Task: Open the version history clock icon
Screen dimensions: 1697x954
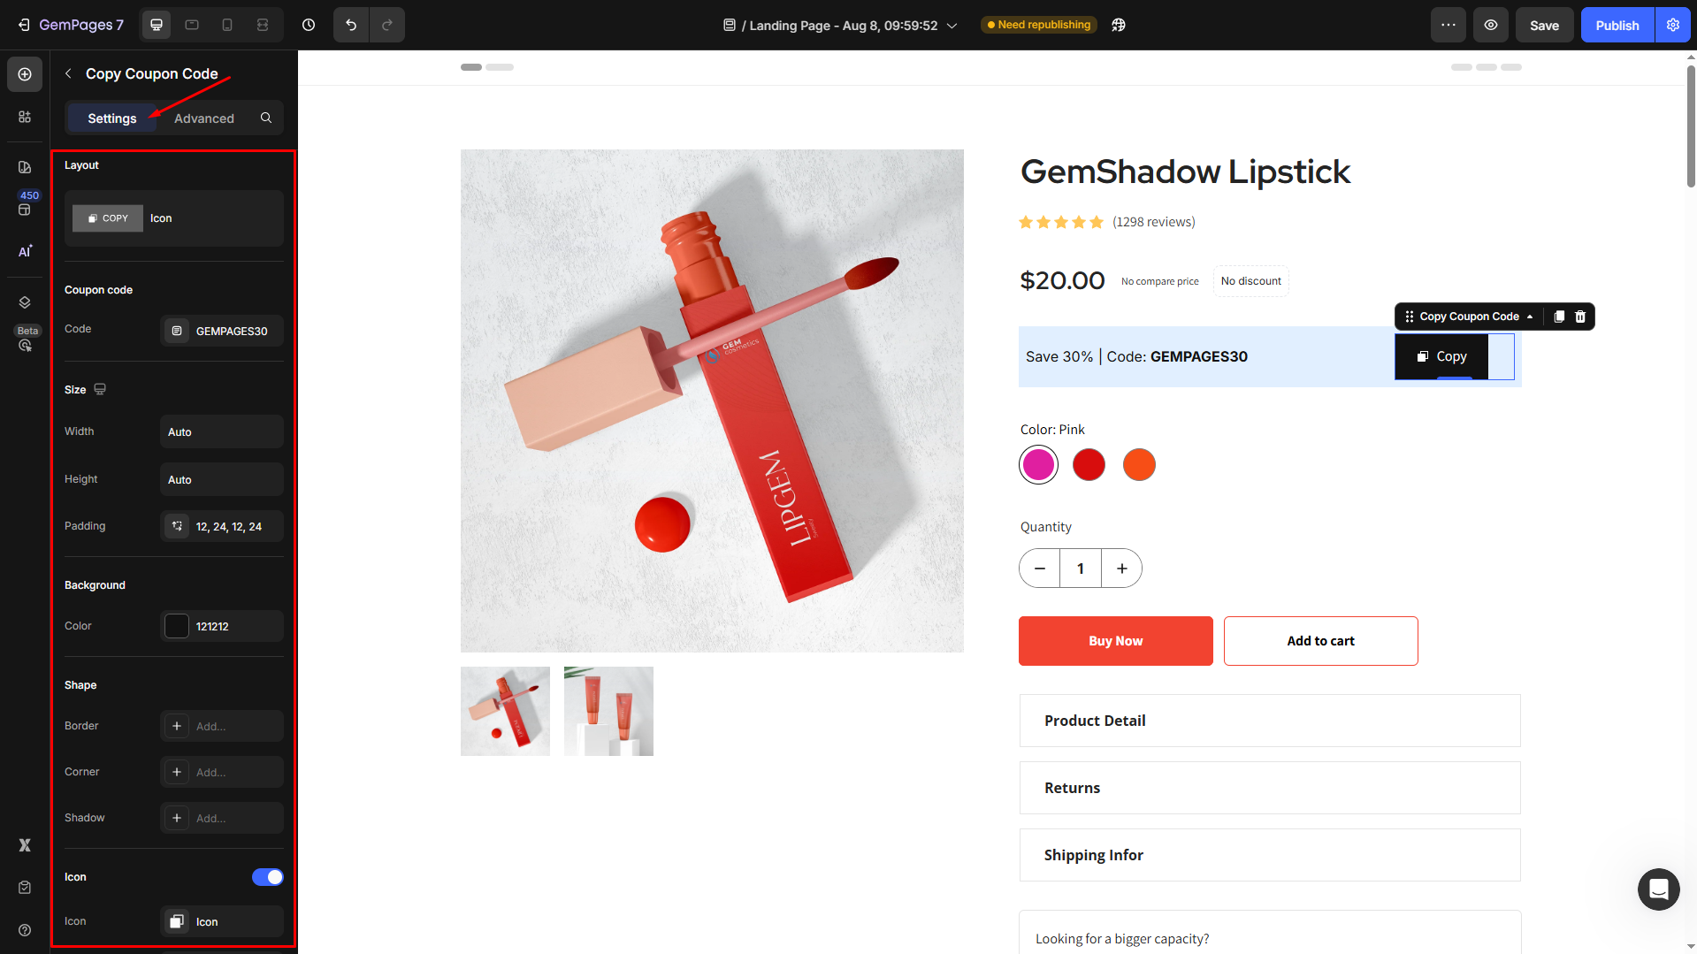Action: pos(309,25)
